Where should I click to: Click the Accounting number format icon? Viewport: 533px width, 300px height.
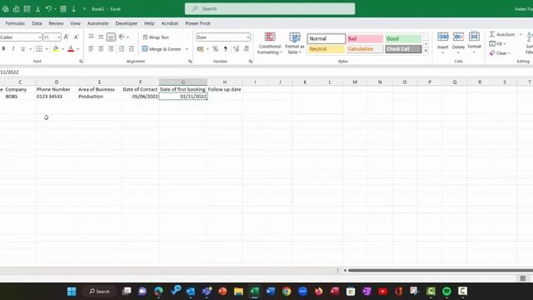[x=201, y=49]
